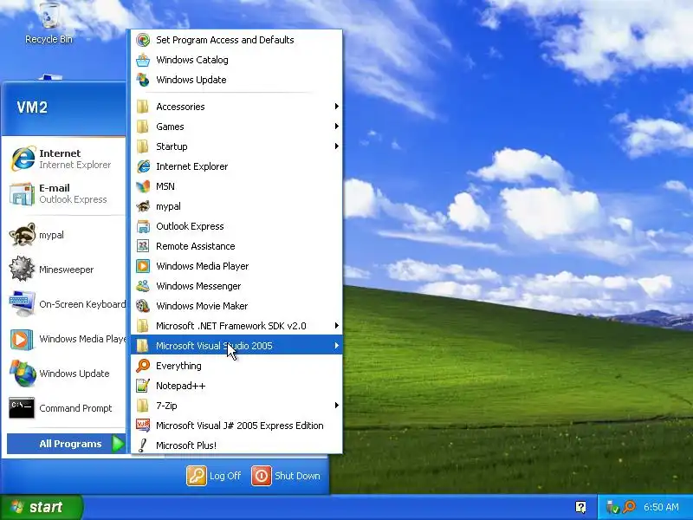Screen dimensions: 693x520
Task: Click the Windows Messenger icon
Action: pos(143,286)
